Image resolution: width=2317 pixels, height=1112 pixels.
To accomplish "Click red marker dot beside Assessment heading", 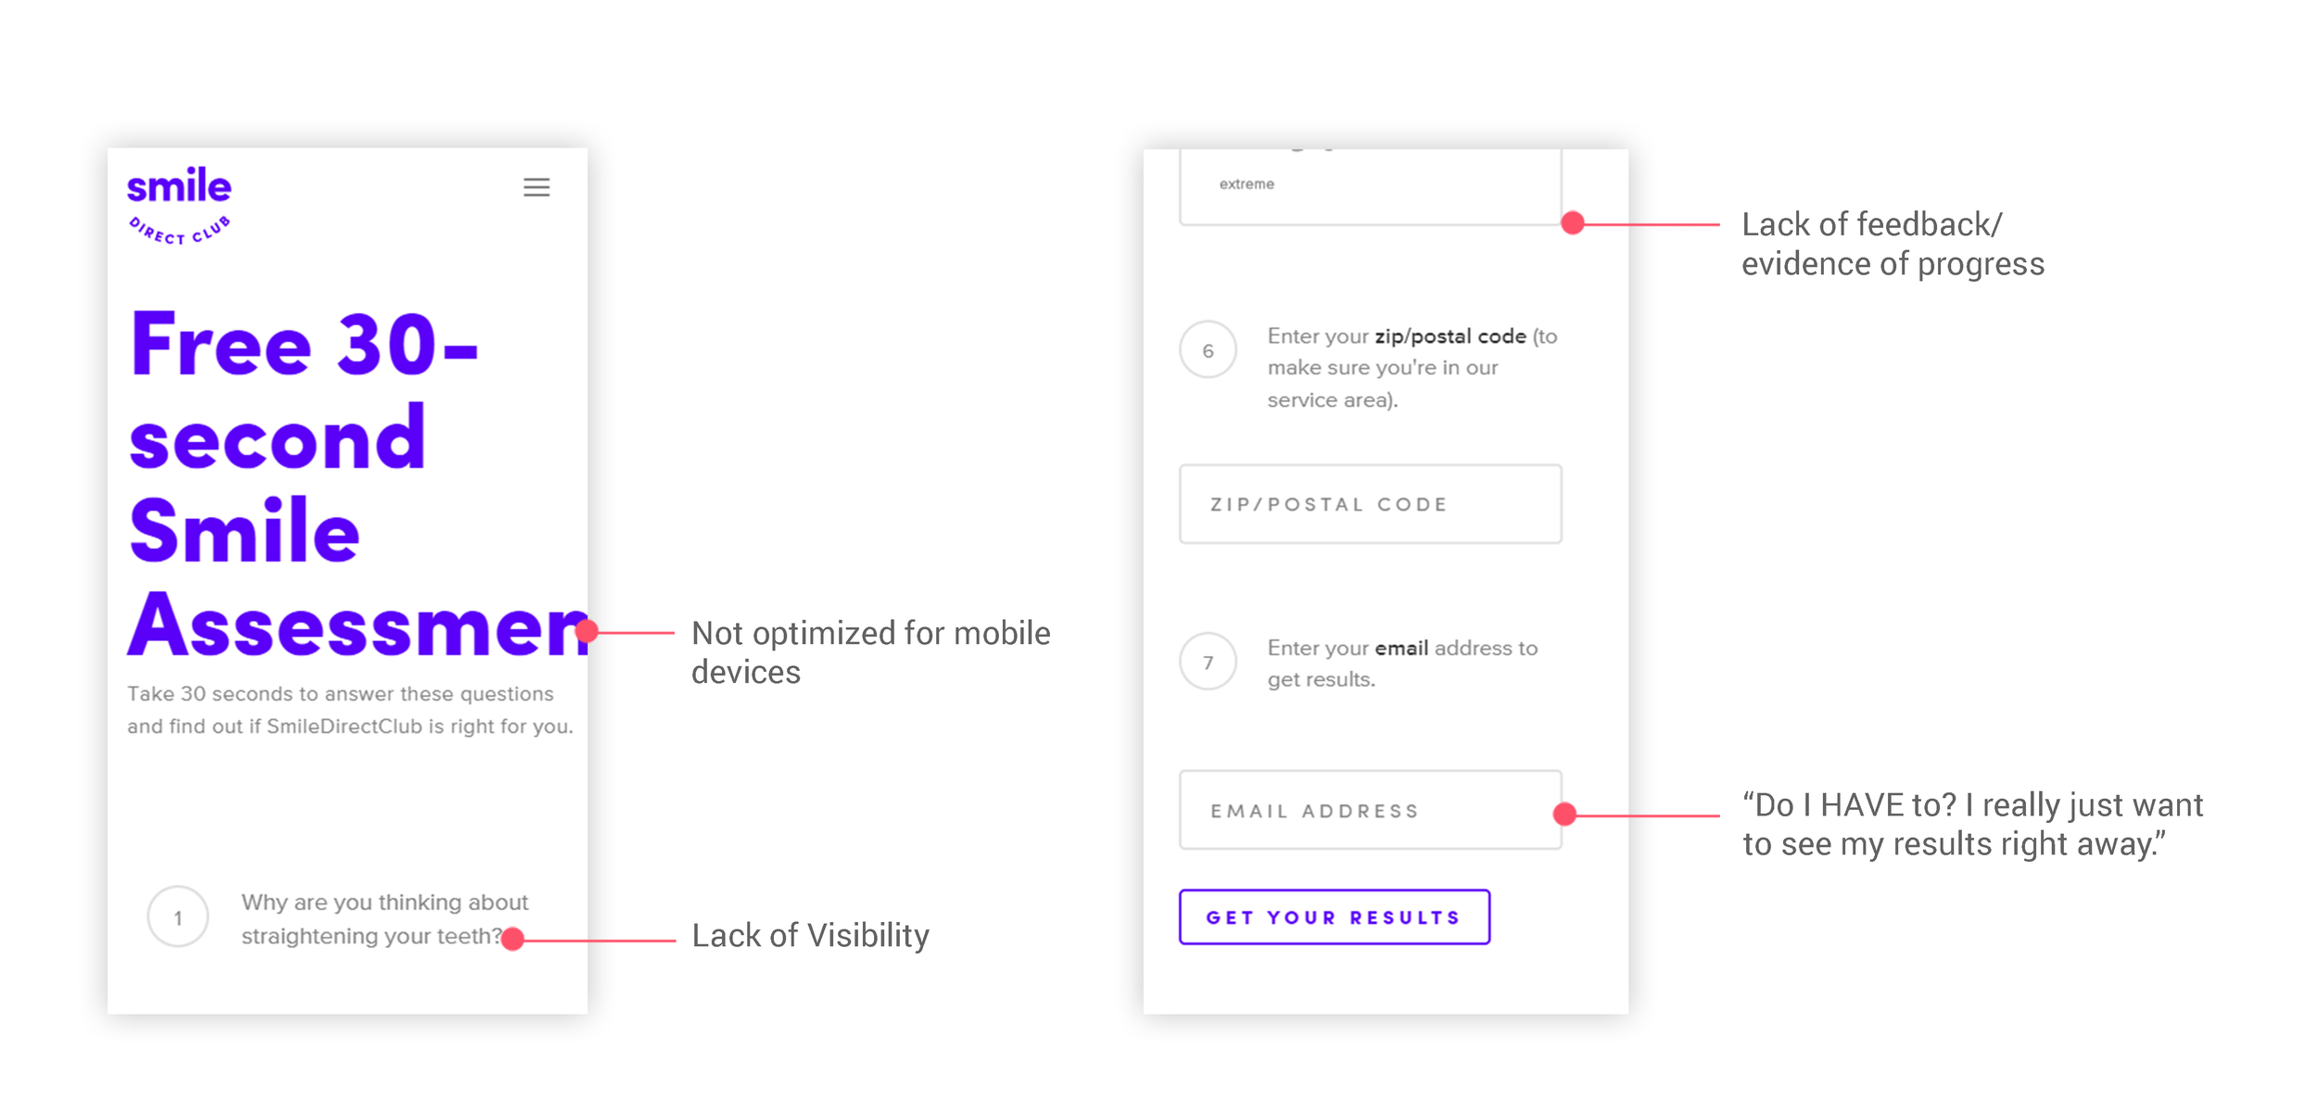I will point(587,632).
